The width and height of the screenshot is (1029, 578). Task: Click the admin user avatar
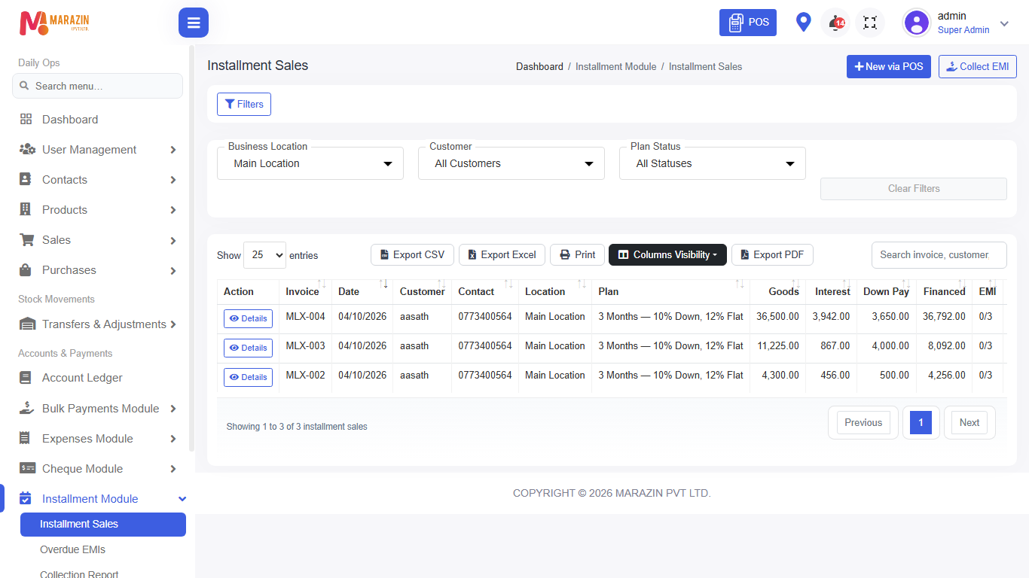tap(917, 23)
